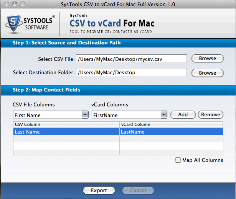Image resolution: width=236 pixels, height=199 pixels.
Task: Click the CSV Column table header
Action: [x=66, y=124]
